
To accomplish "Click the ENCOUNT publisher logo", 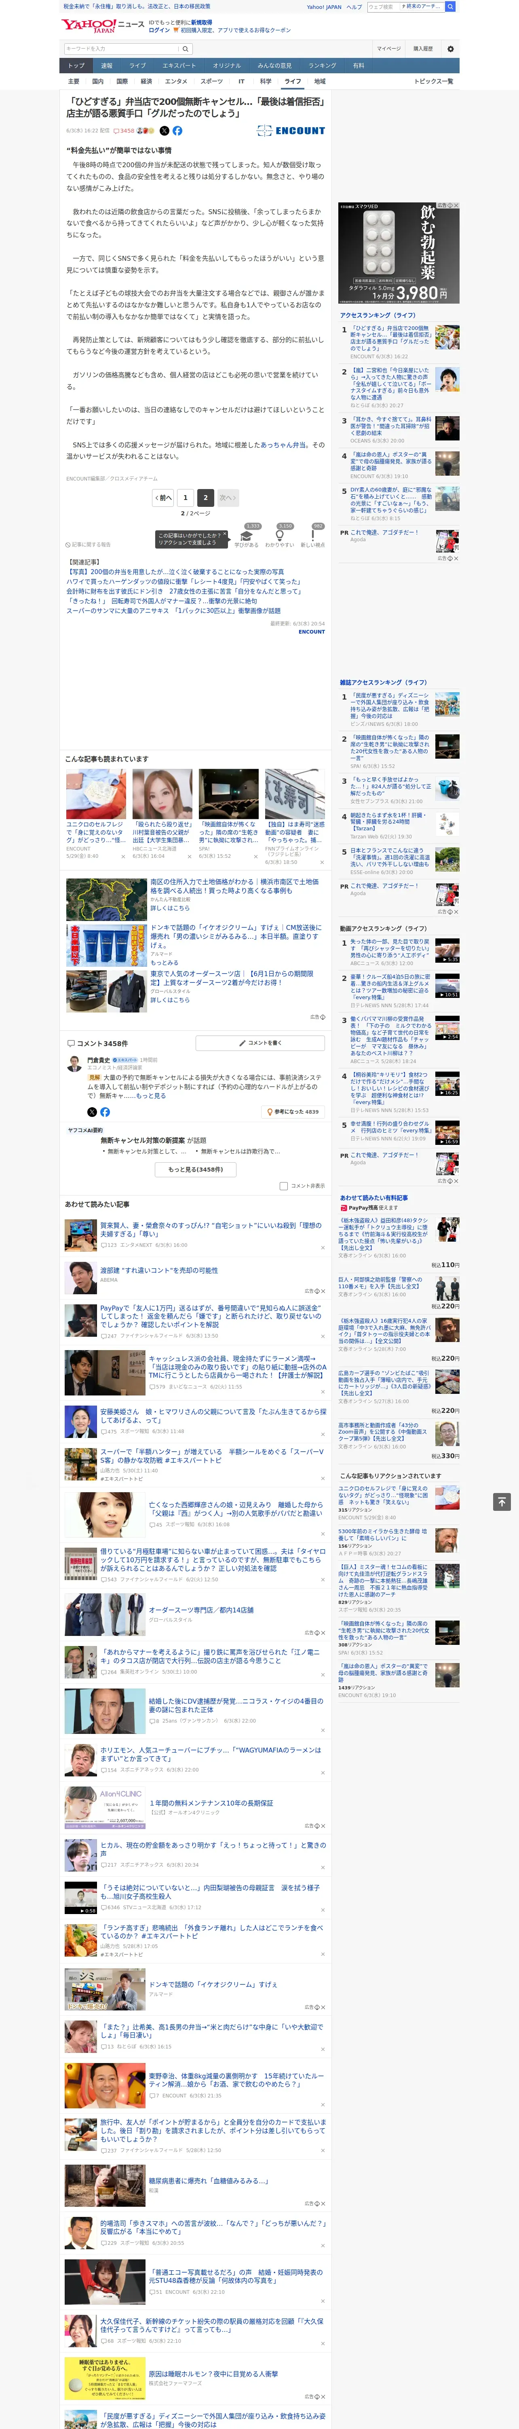I will point(291,131).
